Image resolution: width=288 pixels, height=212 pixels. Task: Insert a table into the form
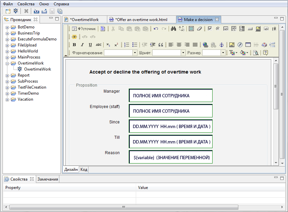click(248, 44)
